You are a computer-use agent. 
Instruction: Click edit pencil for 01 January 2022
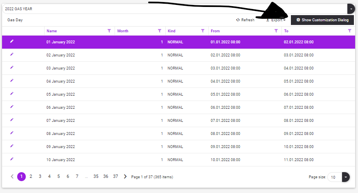click(12, 41)
